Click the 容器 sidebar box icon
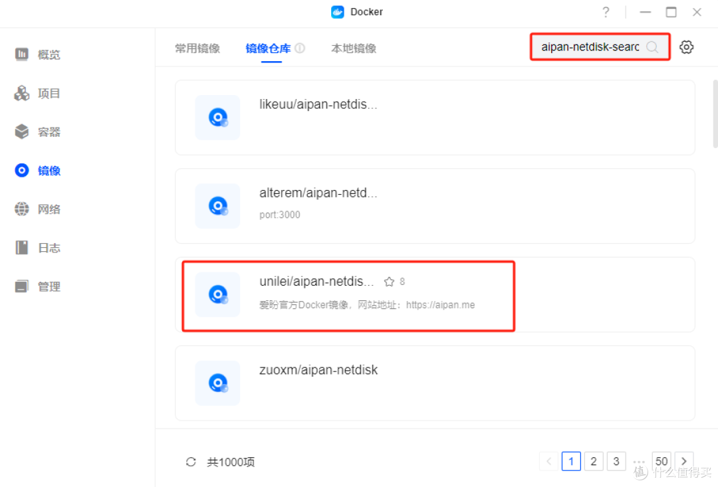718x487 pixels. click(21, 132)
